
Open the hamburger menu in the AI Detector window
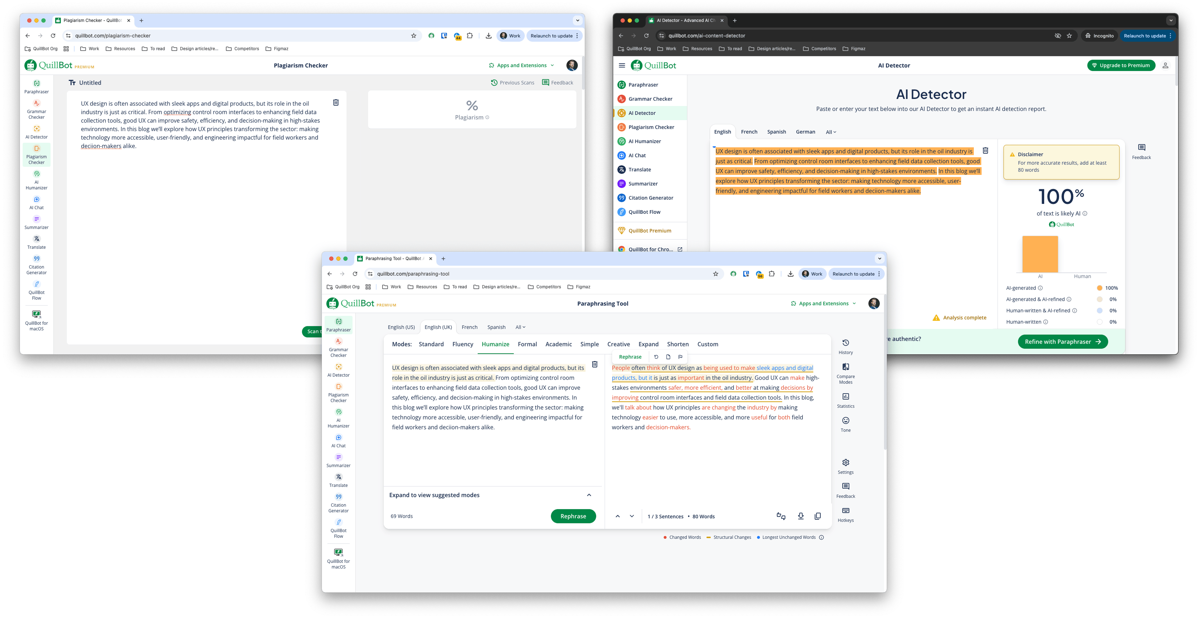621,65
